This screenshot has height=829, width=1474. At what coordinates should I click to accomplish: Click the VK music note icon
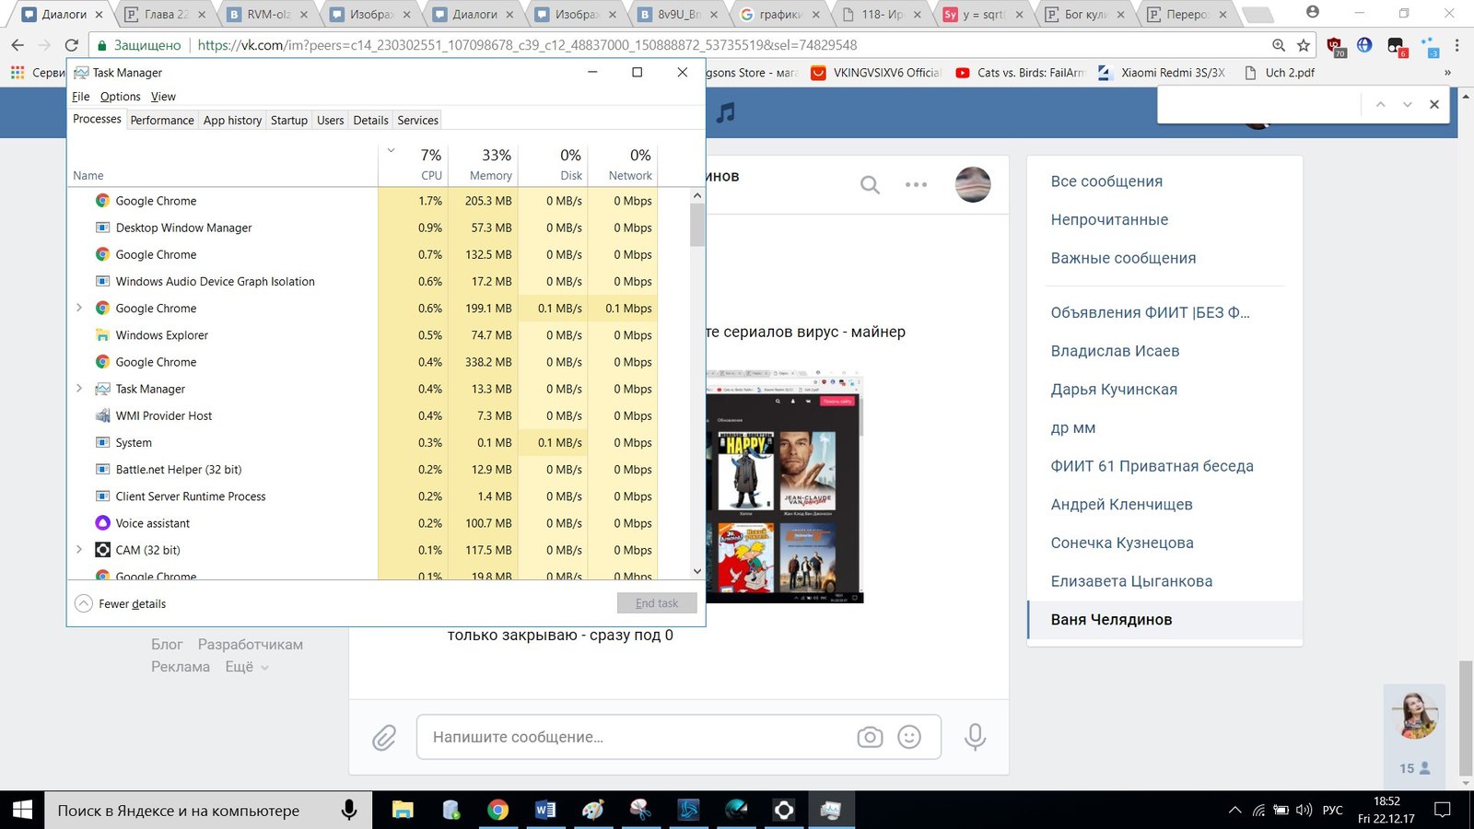point(726,112)
